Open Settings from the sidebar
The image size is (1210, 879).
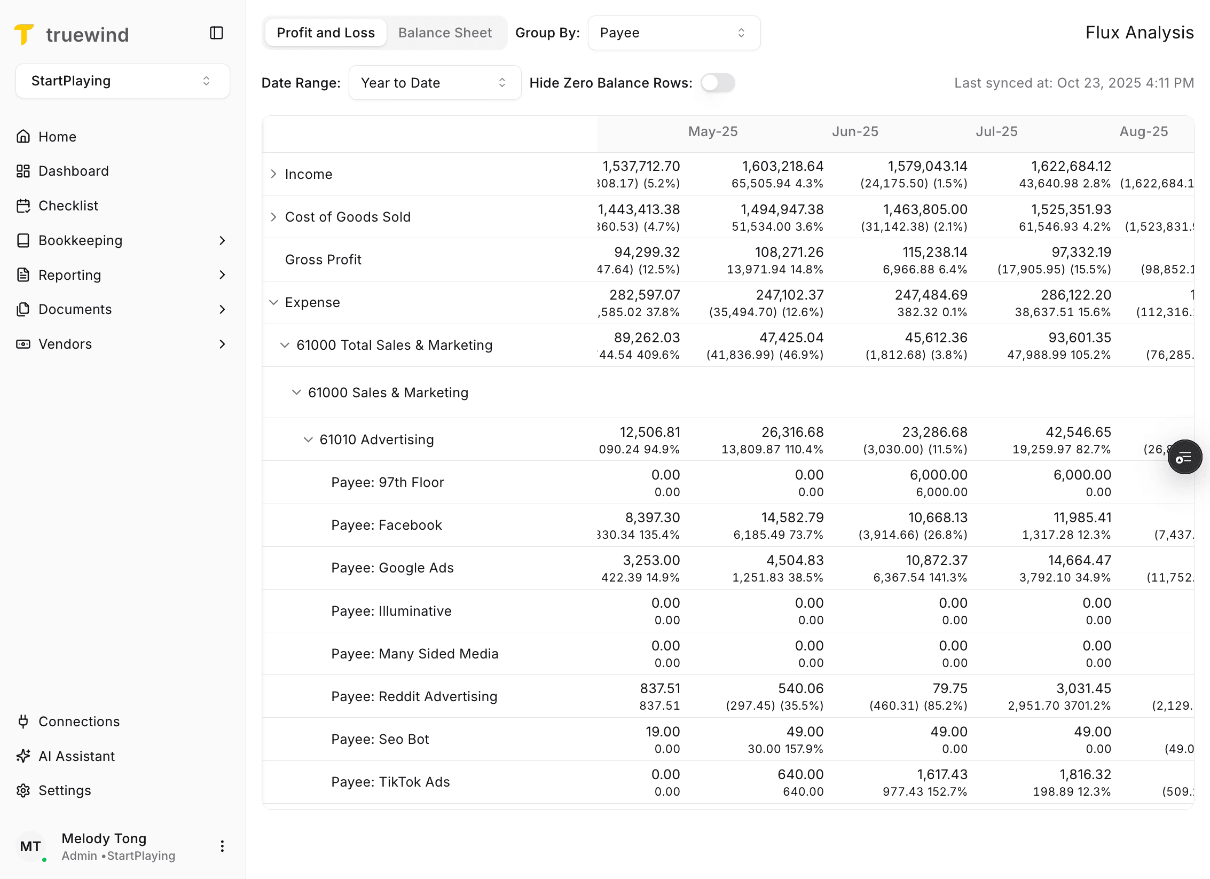point(65,790)
